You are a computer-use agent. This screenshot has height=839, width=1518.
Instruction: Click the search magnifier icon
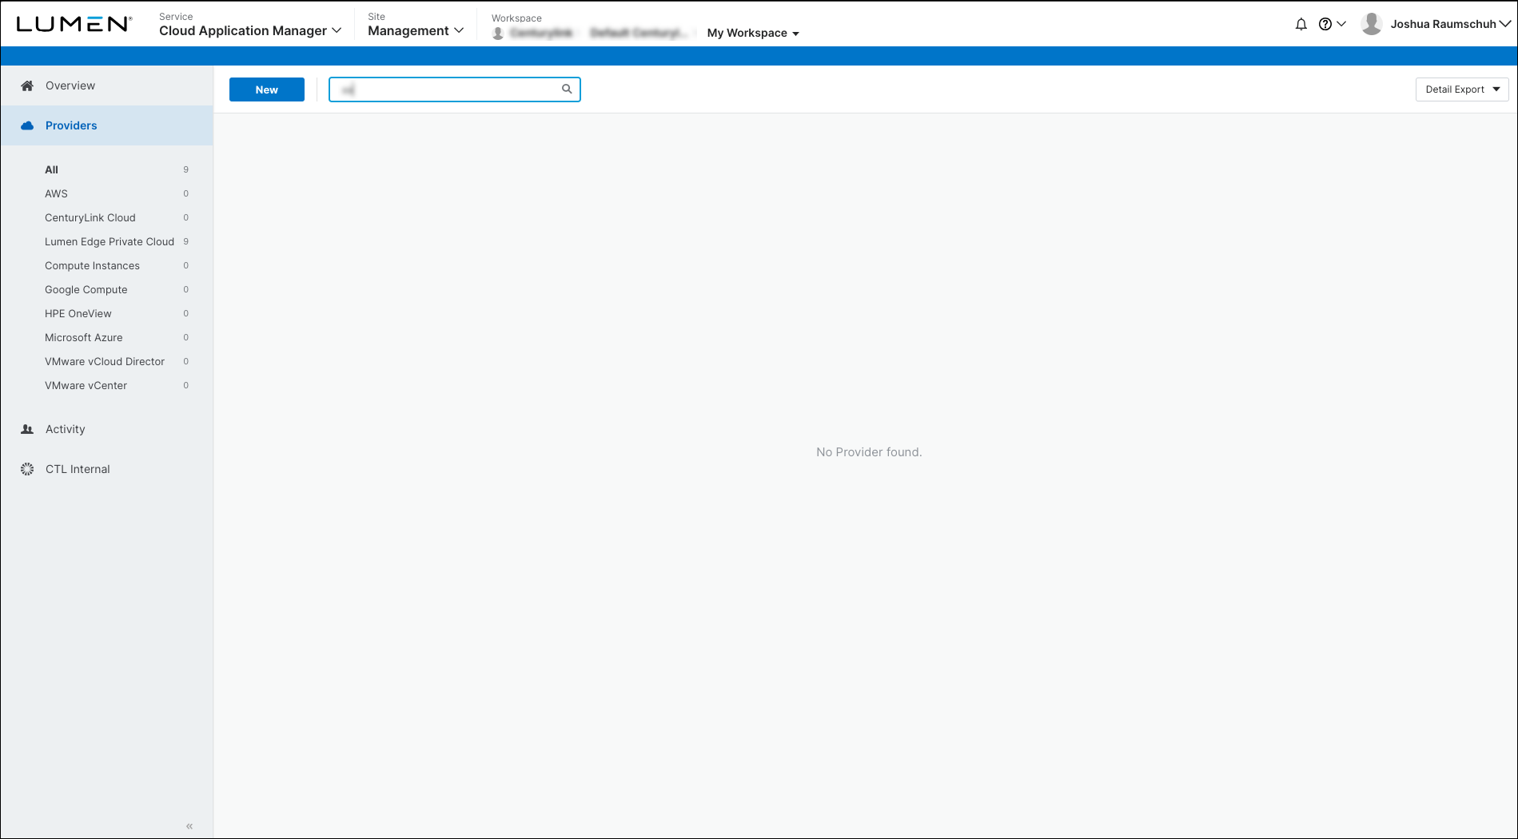click(567, 89)
